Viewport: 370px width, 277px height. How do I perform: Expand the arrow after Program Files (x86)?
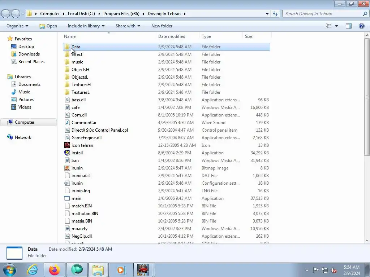144,14
